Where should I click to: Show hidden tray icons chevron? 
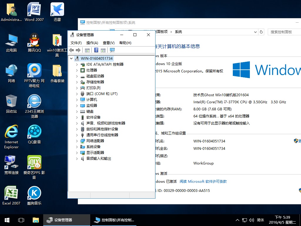click(x=238, y=220)
